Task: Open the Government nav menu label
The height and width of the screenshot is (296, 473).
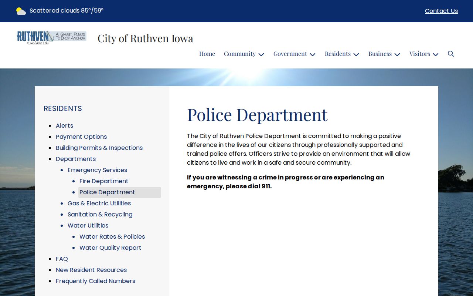Action: point(290,54)
